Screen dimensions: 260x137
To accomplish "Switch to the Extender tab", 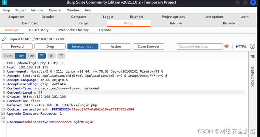I will pyautogui.click(x=137, y=17).
